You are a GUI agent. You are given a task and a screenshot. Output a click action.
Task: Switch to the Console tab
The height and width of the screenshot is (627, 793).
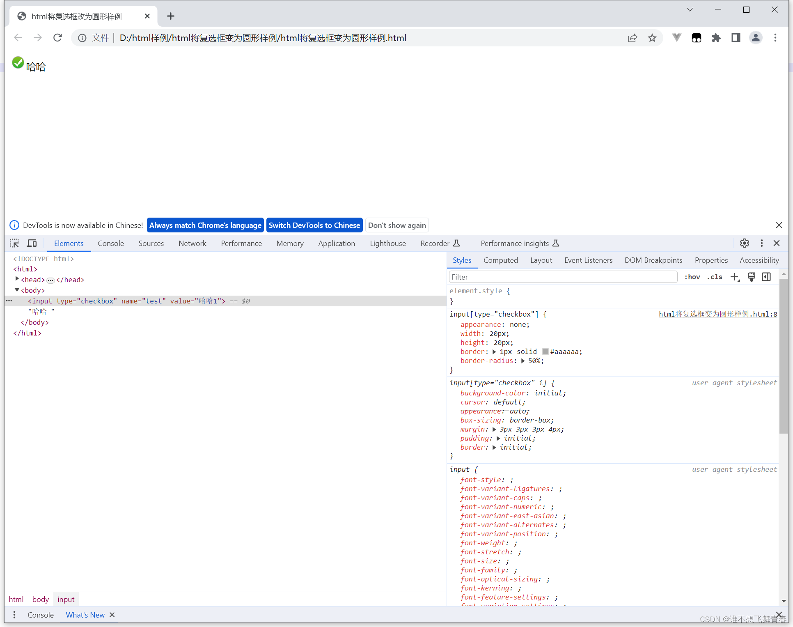point(111,243)
